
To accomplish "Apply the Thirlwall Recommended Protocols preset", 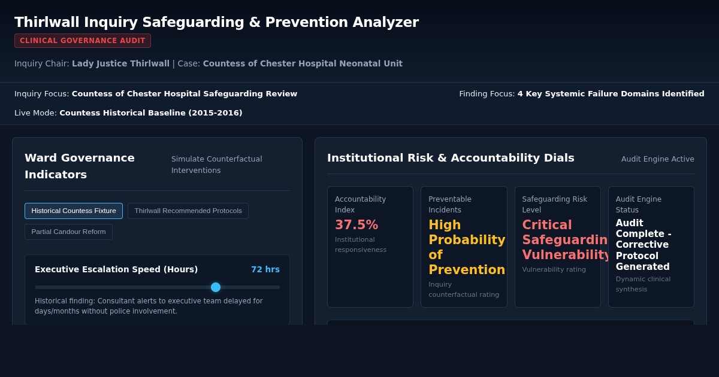I will 188,211.
